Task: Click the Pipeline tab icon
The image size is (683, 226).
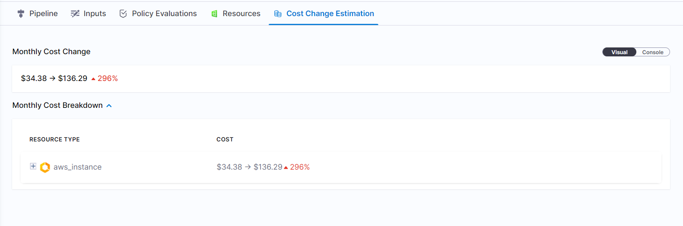Action: 20,14
